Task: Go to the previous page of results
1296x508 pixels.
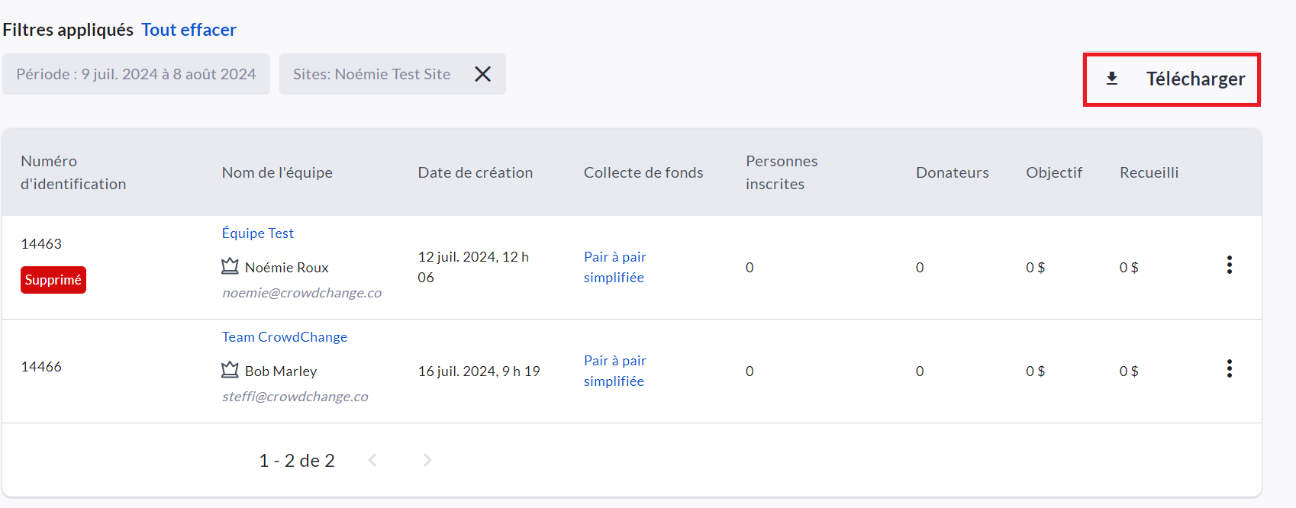Action: pos(372,460)
